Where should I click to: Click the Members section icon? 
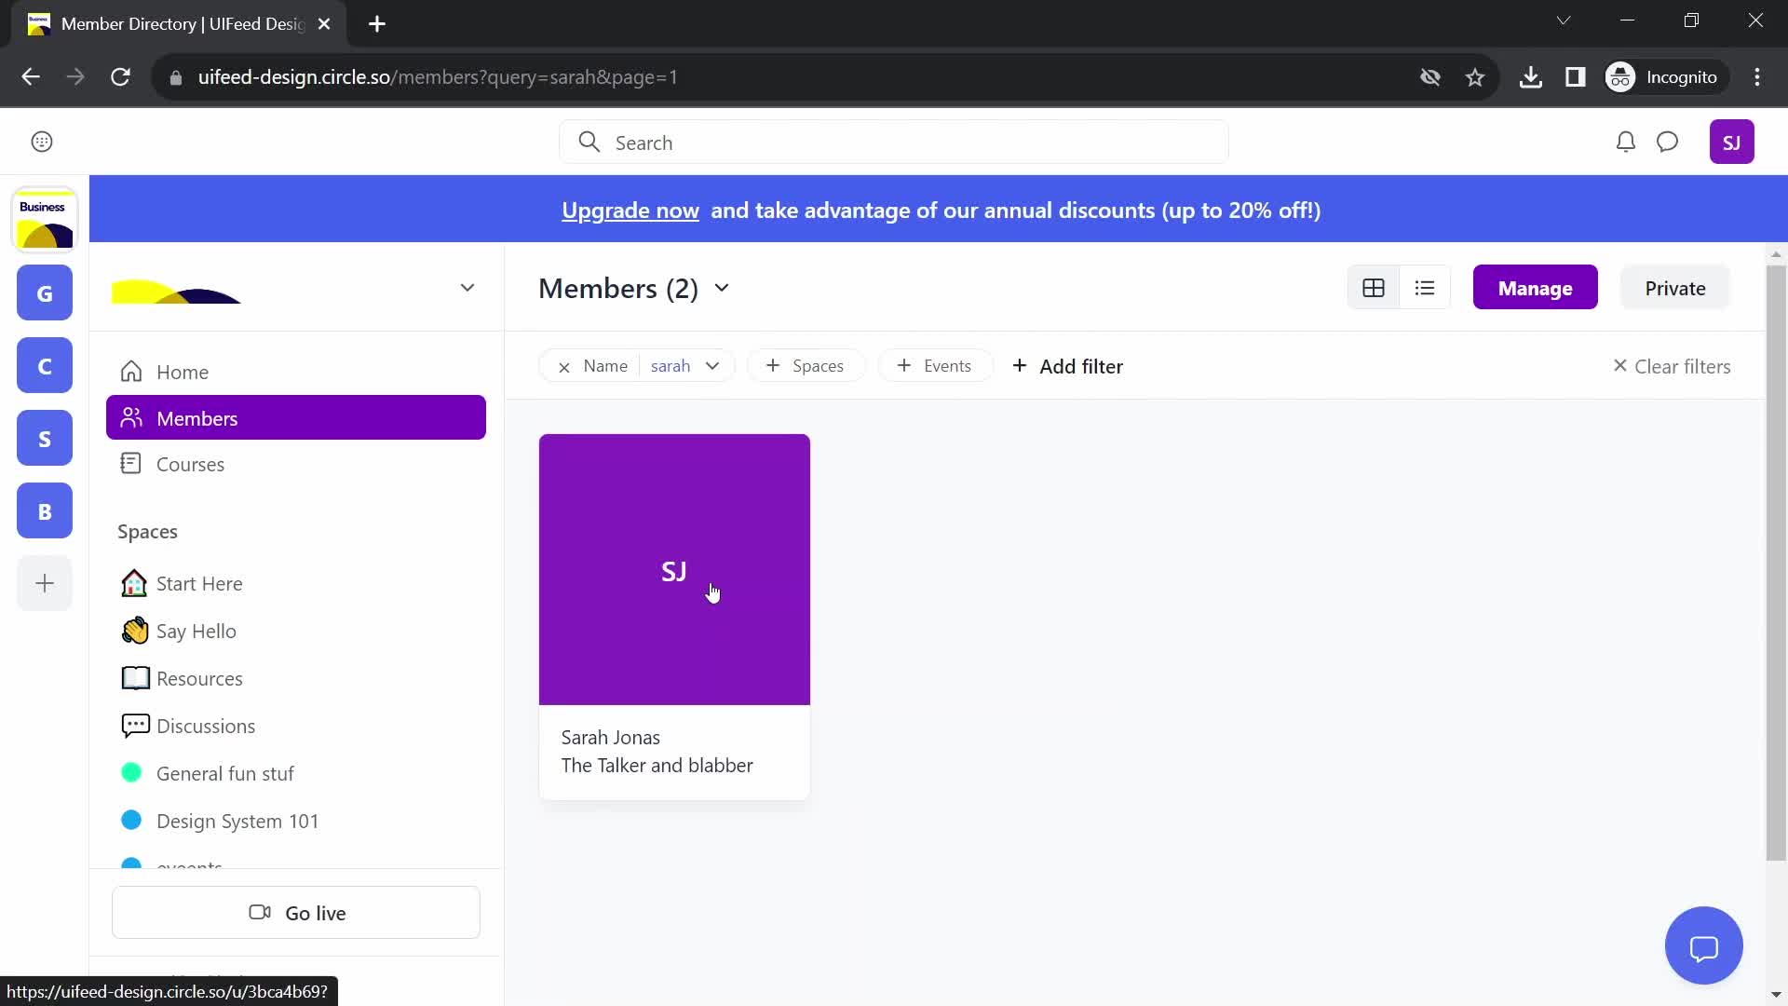tap(131, 419)
